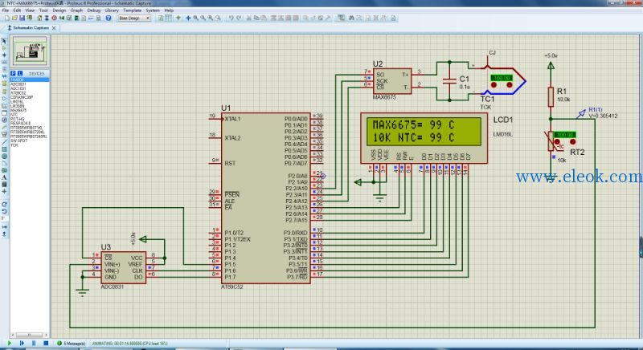Click the P pick devices button

click(x=13, y=73)
